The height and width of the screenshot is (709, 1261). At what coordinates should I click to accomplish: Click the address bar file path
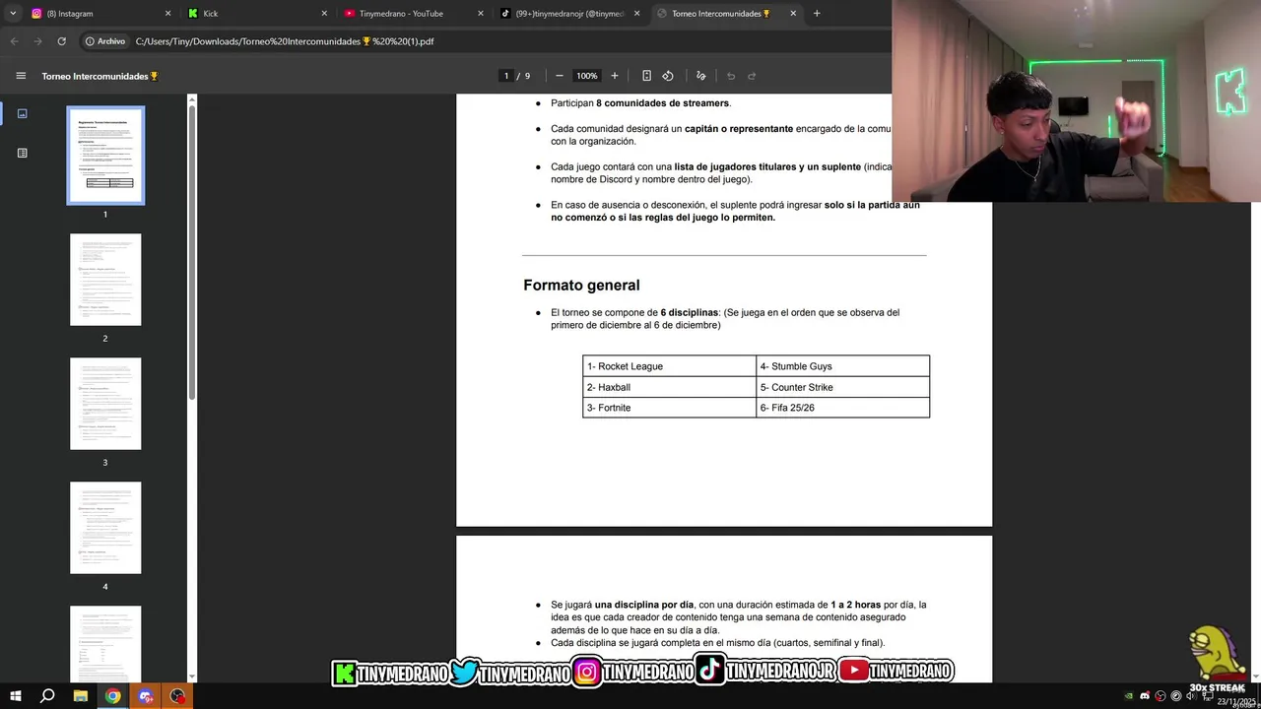(x=285, y=41)
